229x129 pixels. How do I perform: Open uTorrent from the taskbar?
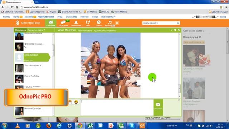pos(90,126)
